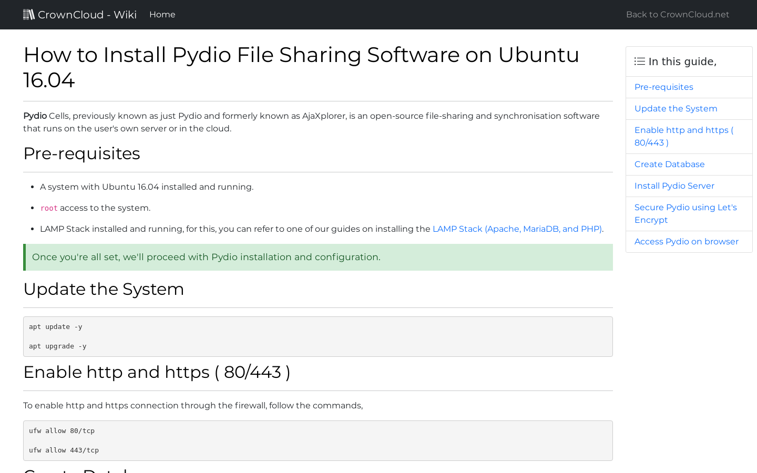Click the 'ufw allow 443/tcp' command
This screenshot has height=473, width=757.
(64, 450)
